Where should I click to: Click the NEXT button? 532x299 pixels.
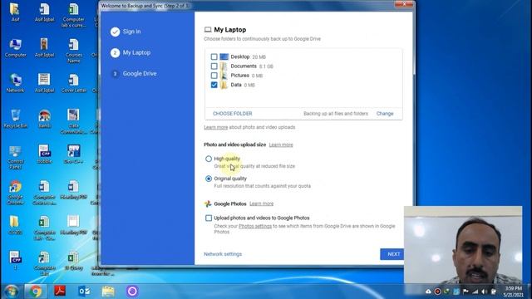point(393,254)
